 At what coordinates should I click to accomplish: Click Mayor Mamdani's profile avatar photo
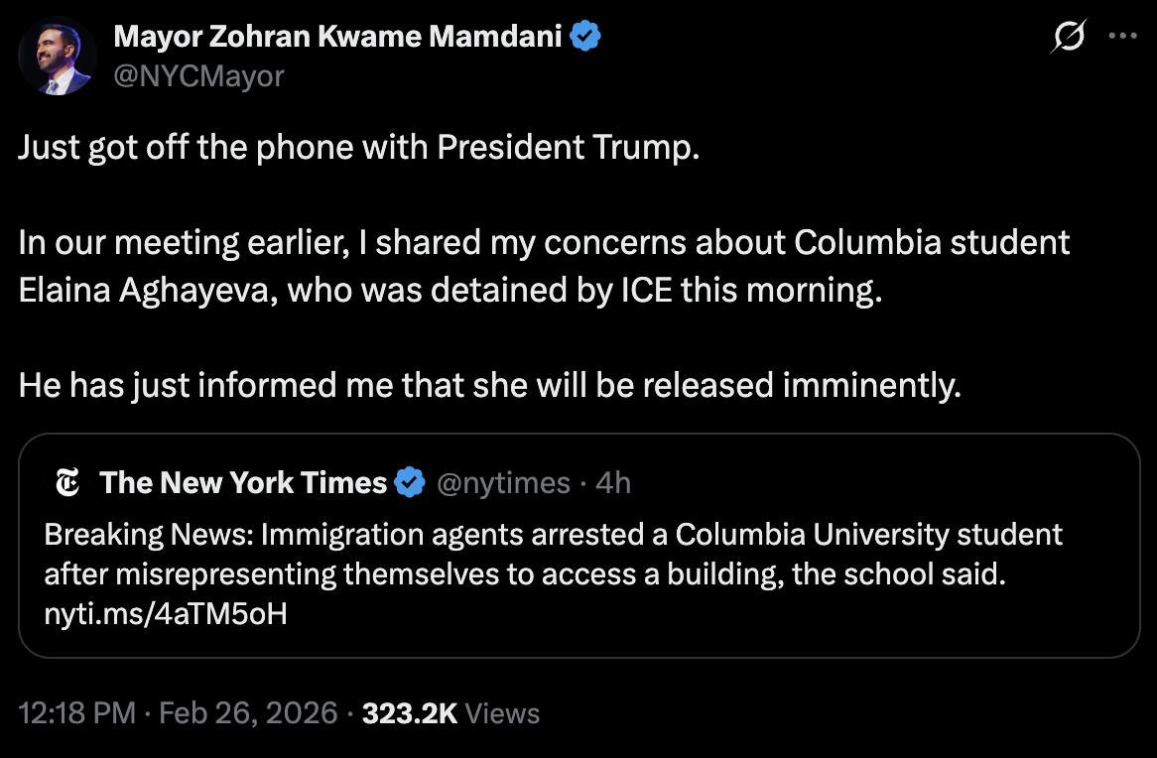click(56, 57)
